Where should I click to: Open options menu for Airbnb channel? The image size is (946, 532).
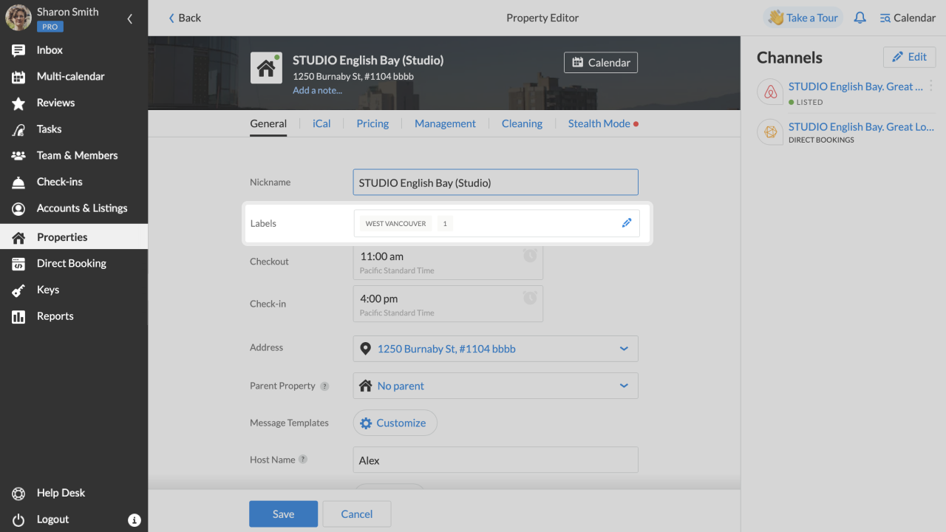click(x=931, y=86)
